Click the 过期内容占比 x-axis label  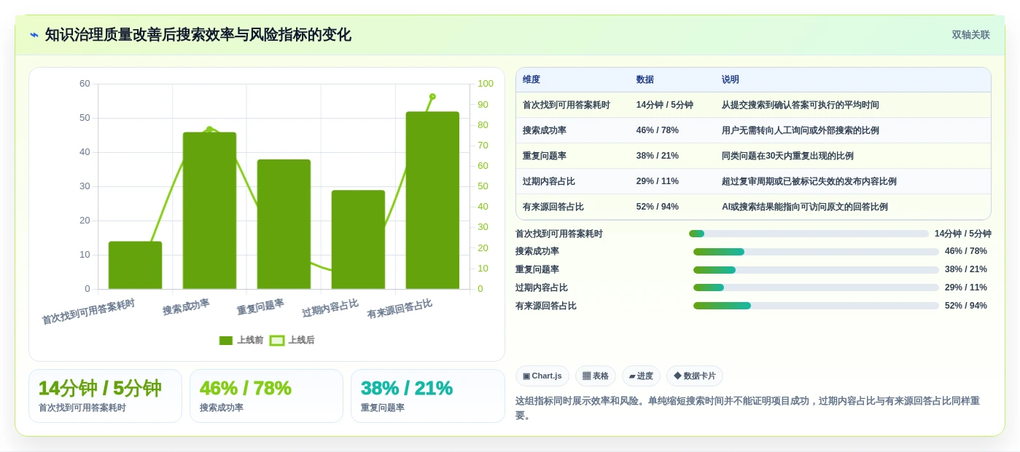(x=330, y=308)
